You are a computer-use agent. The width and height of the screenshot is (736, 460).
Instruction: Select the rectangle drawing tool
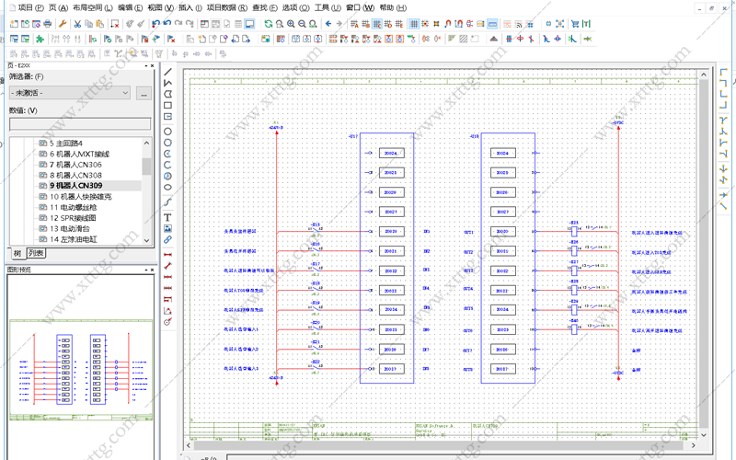click(167, 105)
